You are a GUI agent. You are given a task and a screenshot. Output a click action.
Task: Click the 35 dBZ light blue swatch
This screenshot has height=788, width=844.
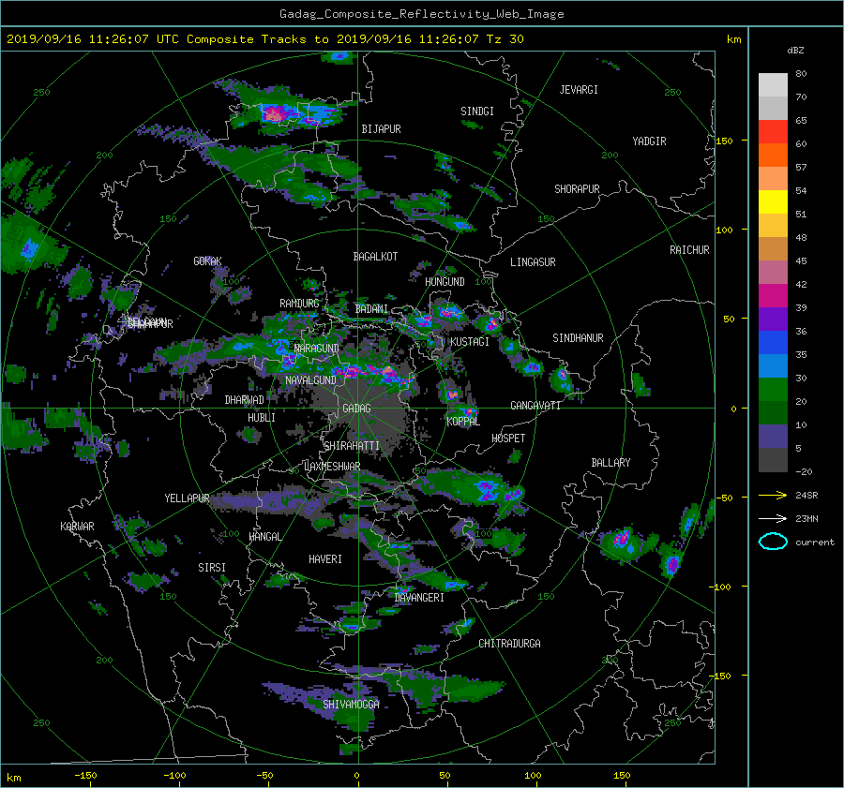coord(773,365)
